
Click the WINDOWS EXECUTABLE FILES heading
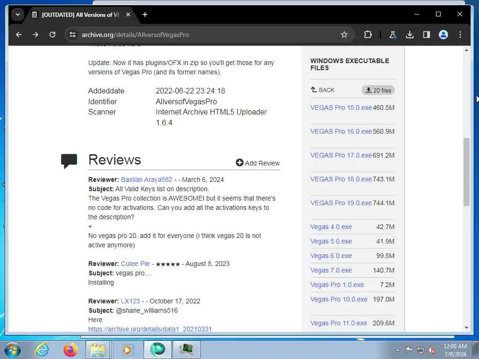[x=350, y=65]
